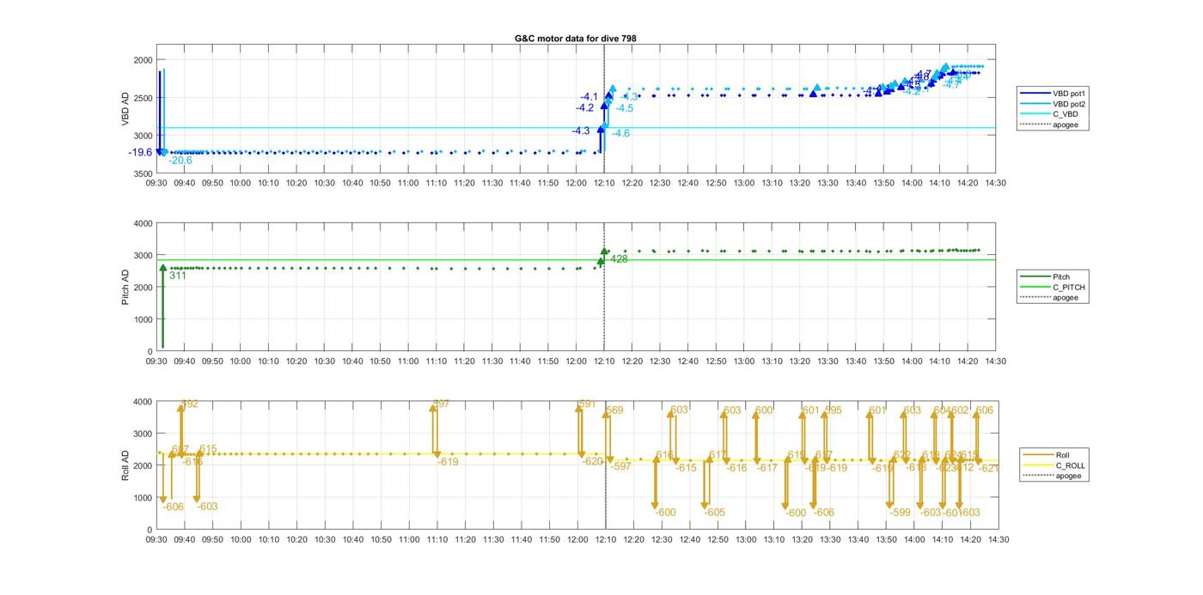
Task: Click the title "G&C motor data for dive 798"
Action: (576, 39)
